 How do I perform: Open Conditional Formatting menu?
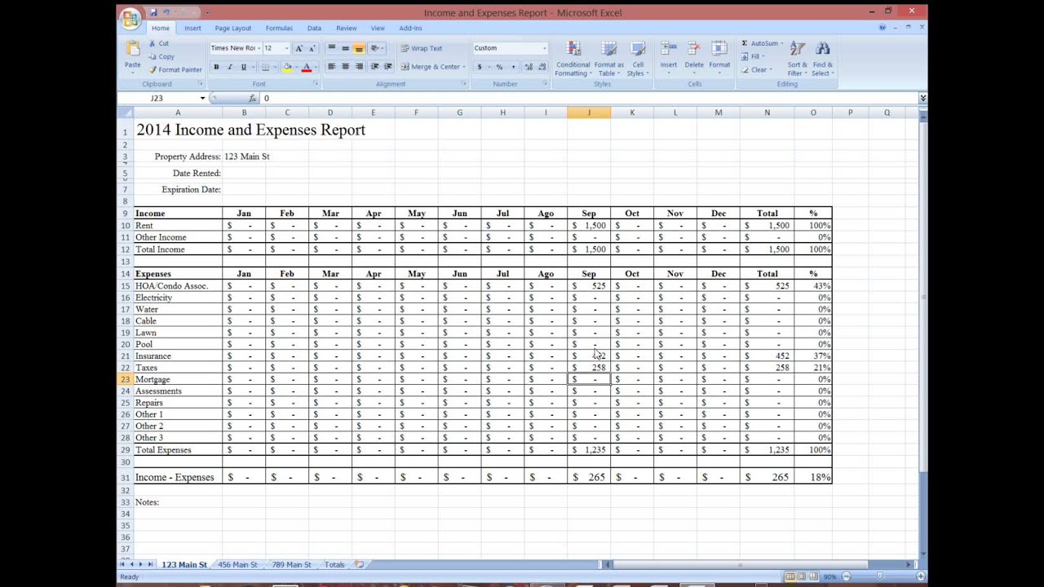coord(573,59)
